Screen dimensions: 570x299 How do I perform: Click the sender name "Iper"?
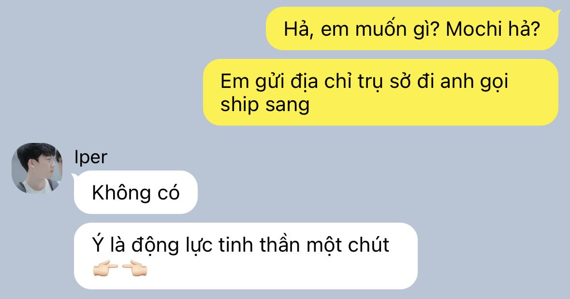tap(90, 157)
